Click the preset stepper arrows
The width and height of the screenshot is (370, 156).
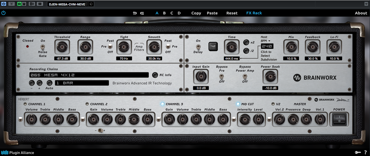point(87,4)
